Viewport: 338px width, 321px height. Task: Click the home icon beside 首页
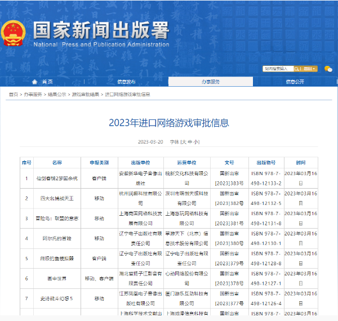34,82
